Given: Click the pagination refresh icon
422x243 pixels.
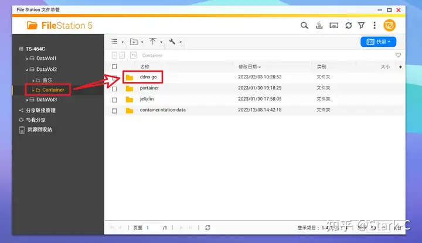Looking at the screenshot, I should (x=207, y=228).
